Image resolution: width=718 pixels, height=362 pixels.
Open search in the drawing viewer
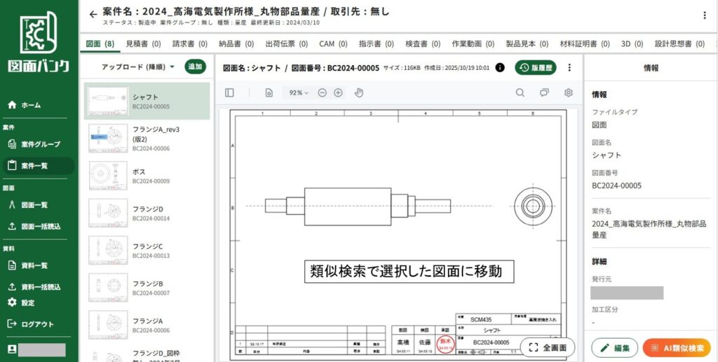point(520,92)
